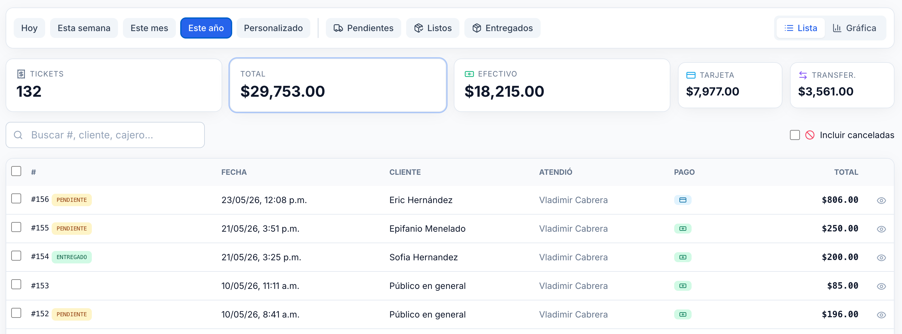Click card payment icon on ticket #156
902x334 pixels.
683,200
